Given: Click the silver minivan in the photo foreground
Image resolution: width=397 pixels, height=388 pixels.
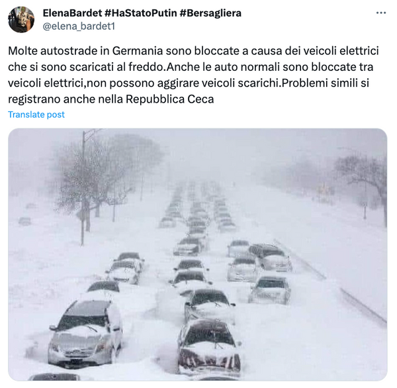Looking at the screenshot, I should click(85, 333).
